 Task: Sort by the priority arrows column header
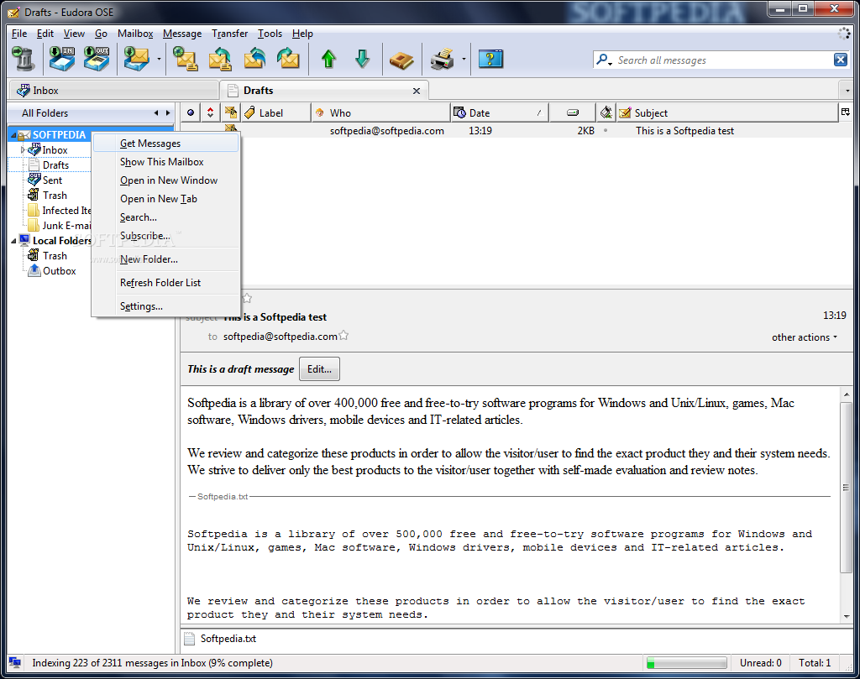click(x=210, y=113)
